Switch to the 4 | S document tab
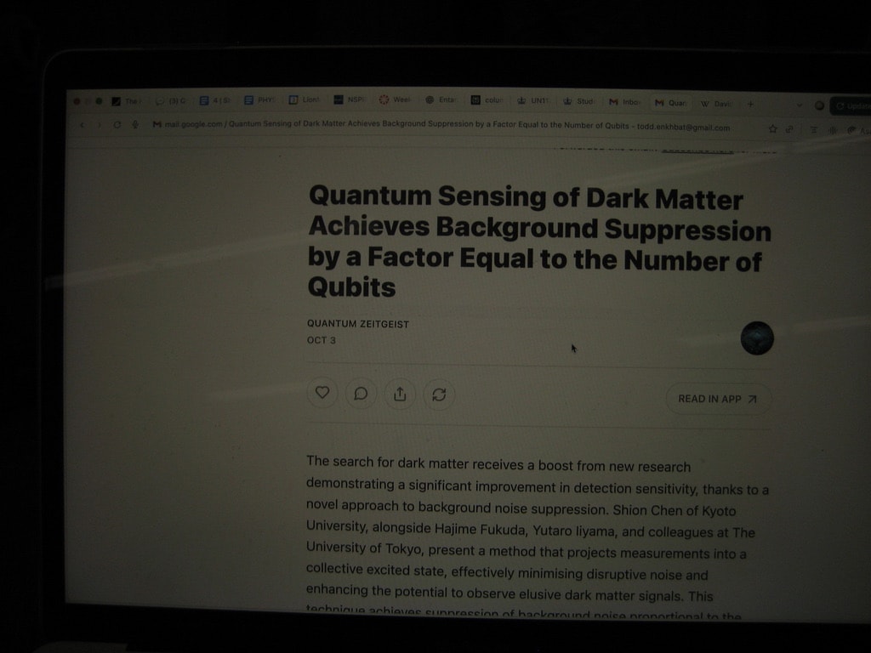 click(x=214, y=100)
